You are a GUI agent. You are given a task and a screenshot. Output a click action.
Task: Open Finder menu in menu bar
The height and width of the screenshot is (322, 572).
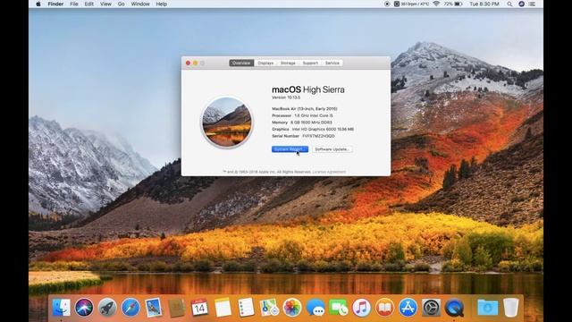coord(55,4)
